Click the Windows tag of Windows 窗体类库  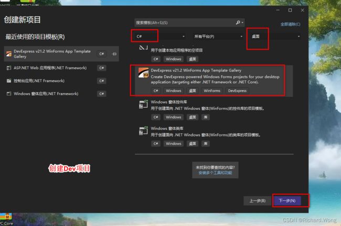pyautogui.click(x=173, y=143)
